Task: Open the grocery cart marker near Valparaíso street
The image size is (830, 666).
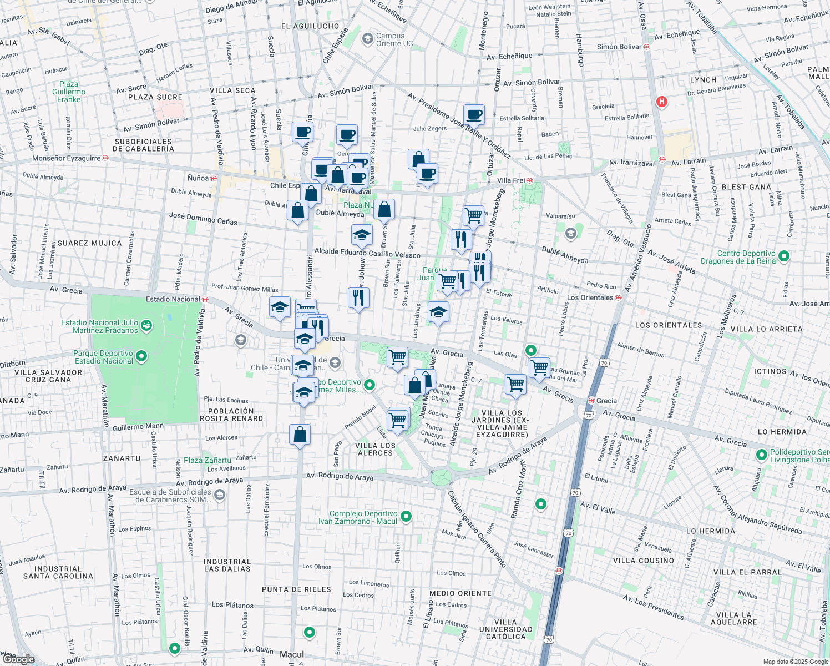Action: pos(472,215)
